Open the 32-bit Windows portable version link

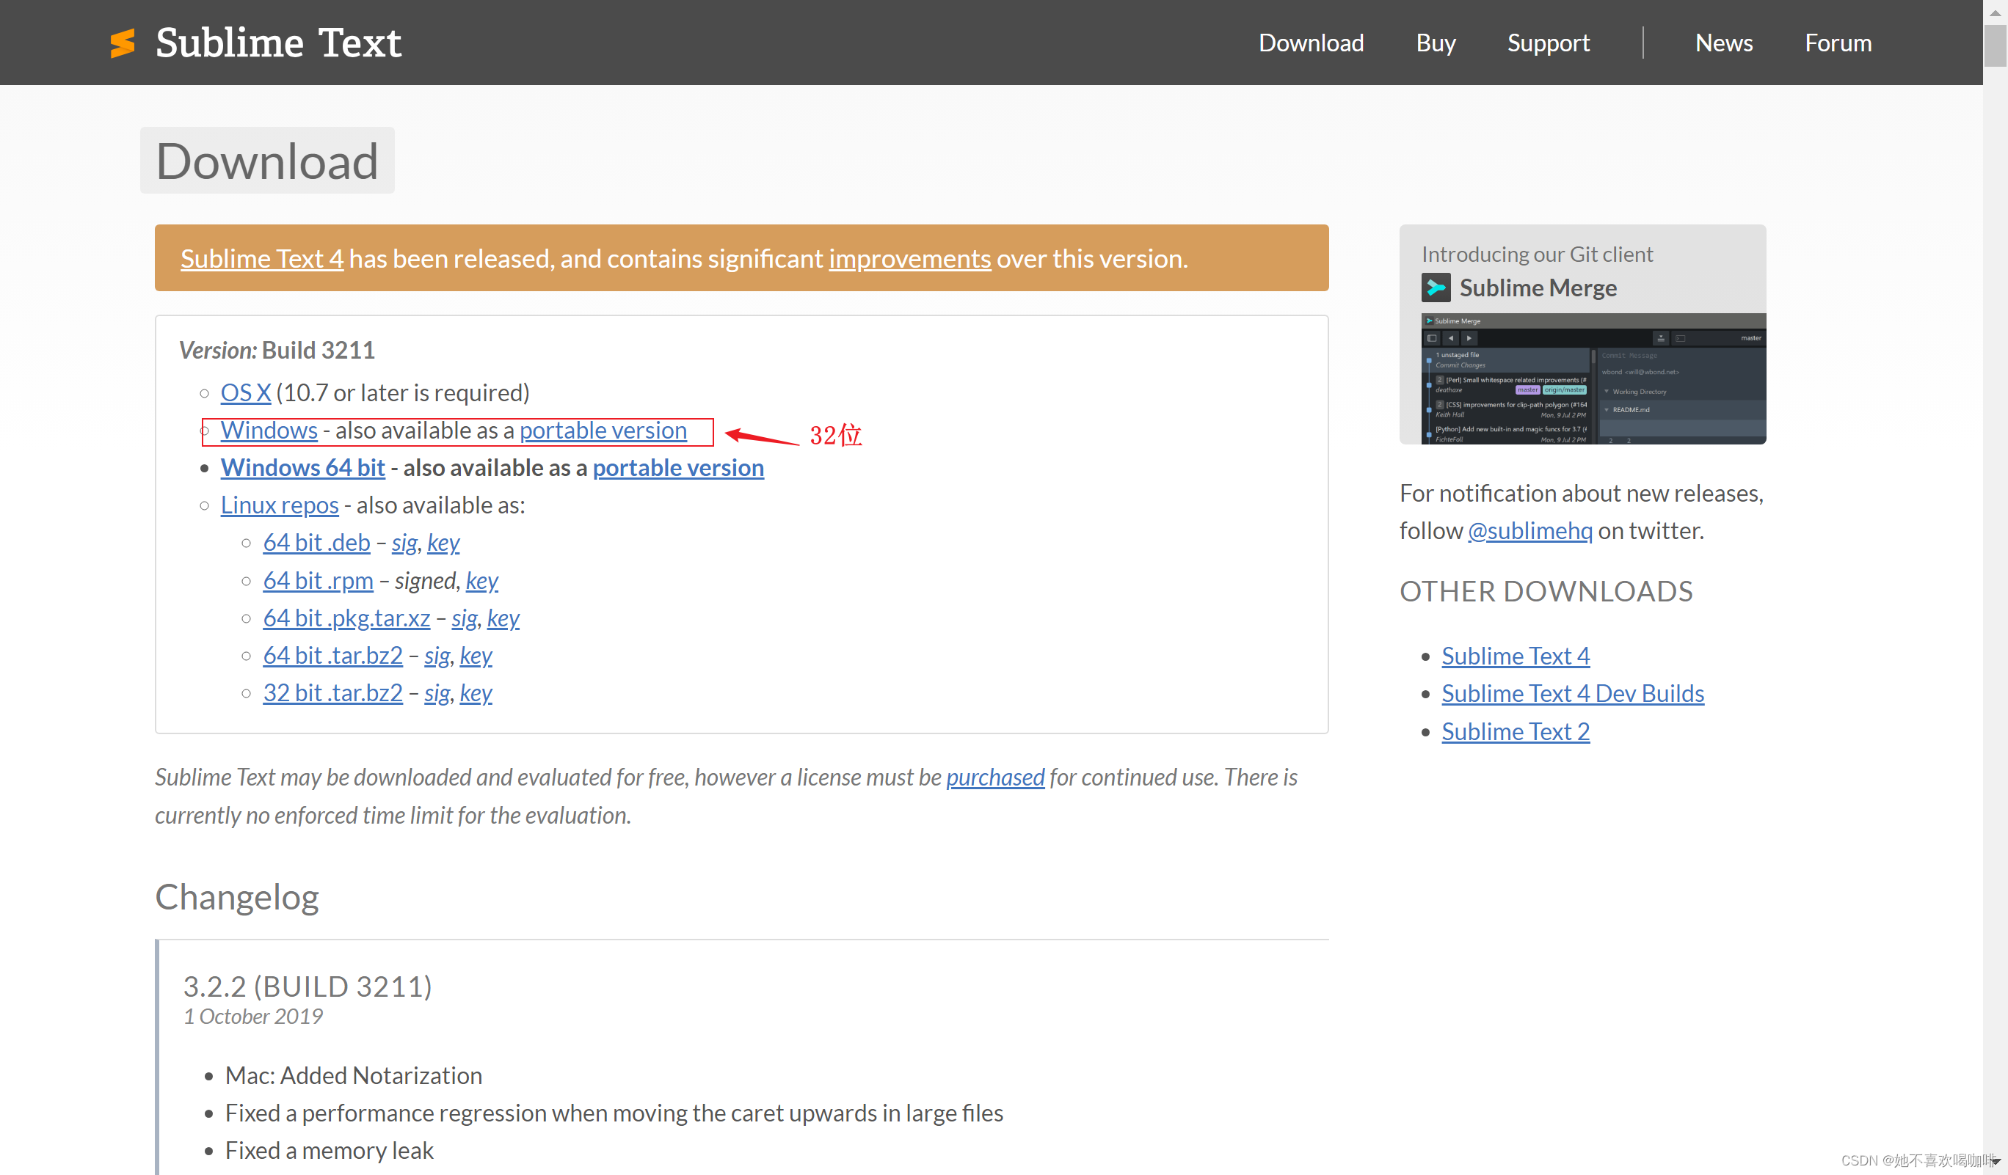603,430
